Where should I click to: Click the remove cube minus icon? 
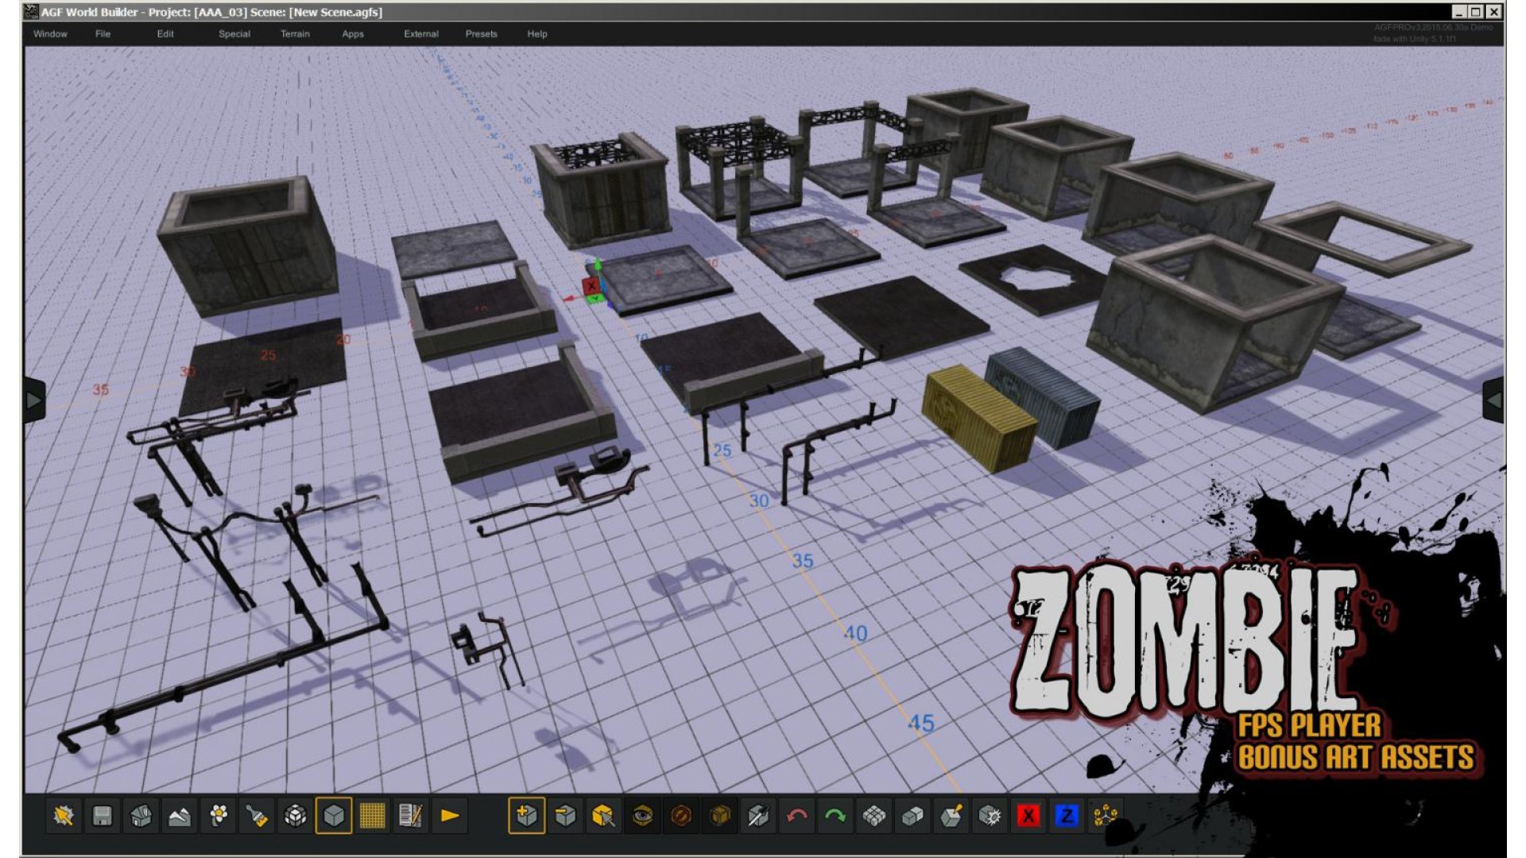coord(565,816)
